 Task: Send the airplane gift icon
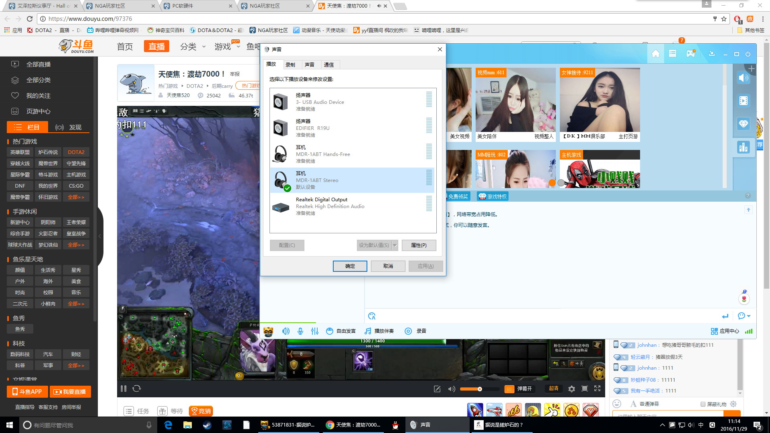pos(494,410)
